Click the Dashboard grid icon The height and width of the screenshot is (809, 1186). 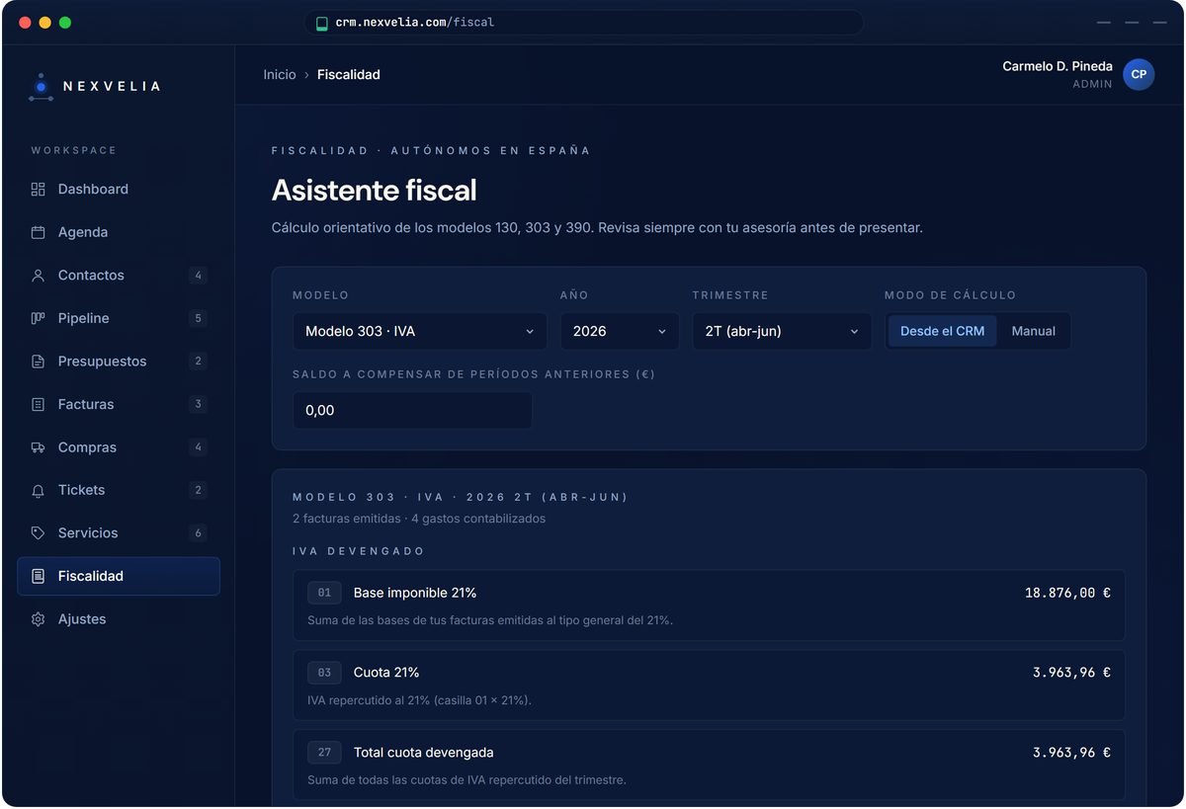pyautogui.click(x=38, y=189)
